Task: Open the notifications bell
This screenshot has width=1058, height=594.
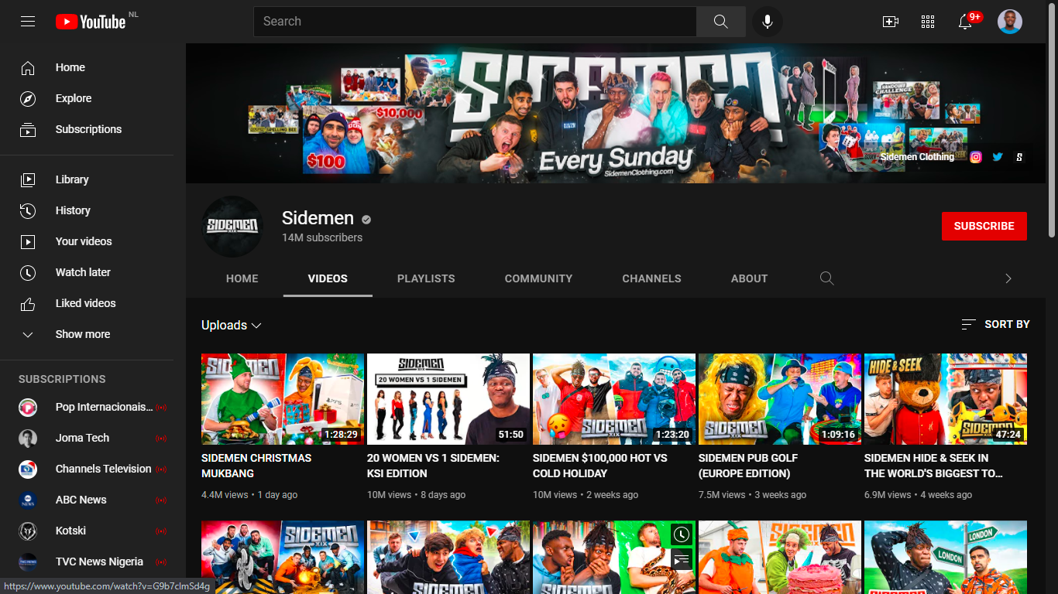Action: 965,22
